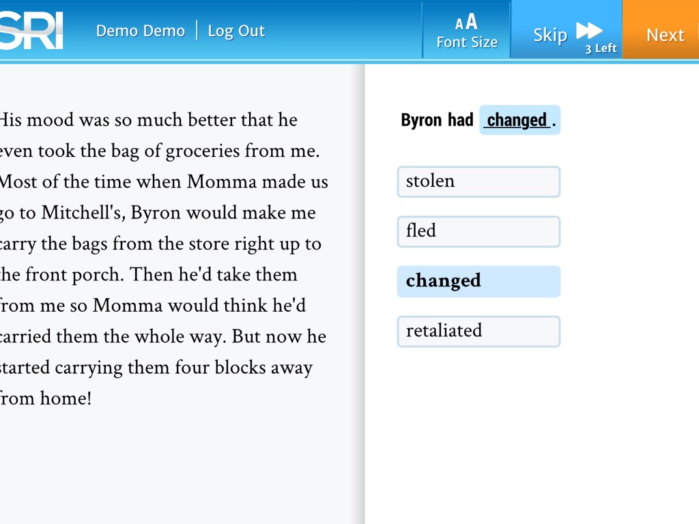
Task: Click the Demo Demo user name
Action: tap(140, 31)
